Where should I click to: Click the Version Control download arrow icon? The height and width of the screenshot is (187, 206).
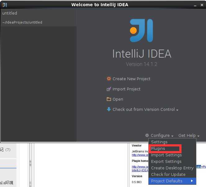(109, 109)
